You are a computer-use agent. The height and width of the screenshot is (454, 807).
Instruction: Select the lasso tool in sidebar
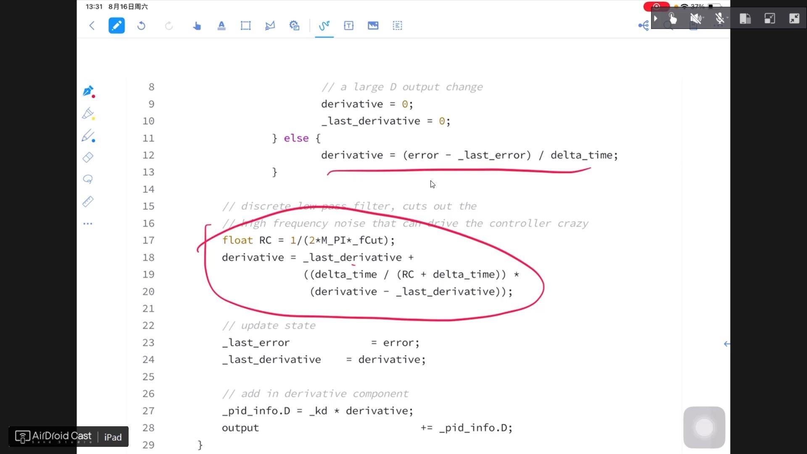click(x=88, y=179)
